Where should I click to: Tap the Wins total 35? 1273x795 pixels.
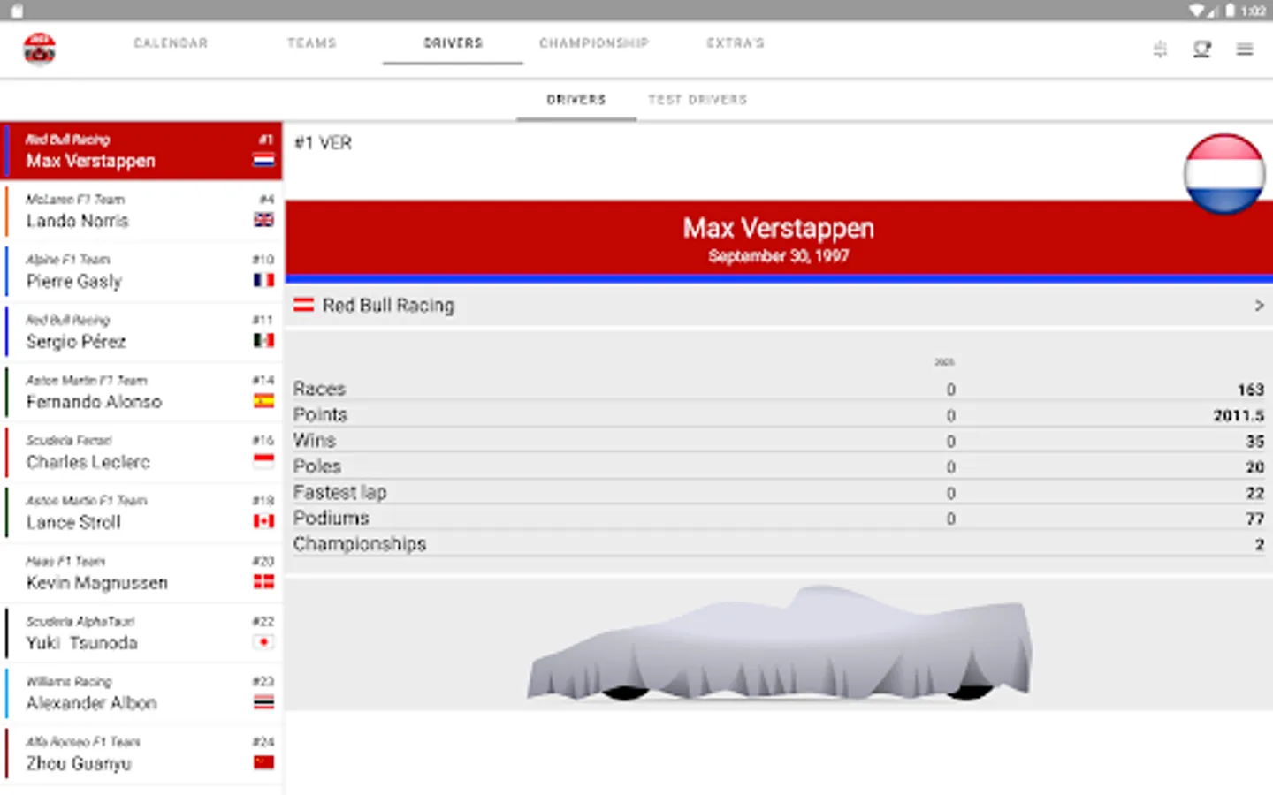1255,441
